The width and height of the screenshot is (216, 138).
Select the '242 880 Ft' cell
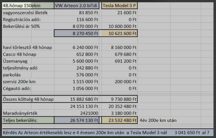point(77,68)
